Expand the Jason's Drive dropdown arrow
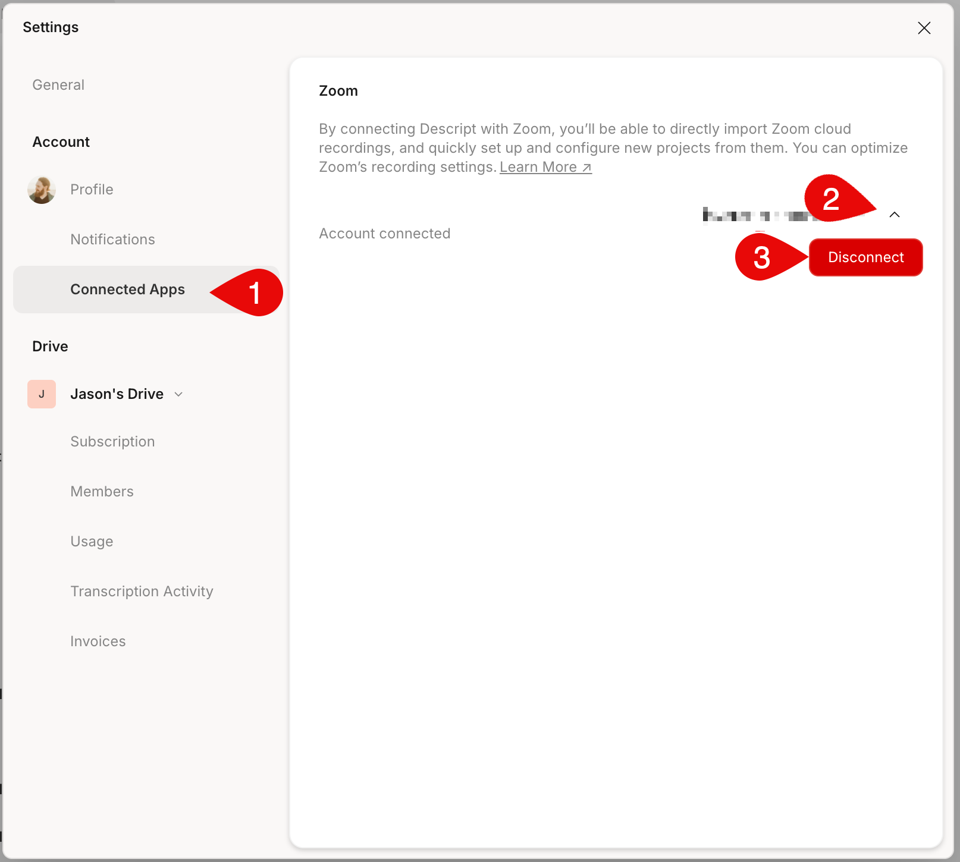 tap(178, 394)
